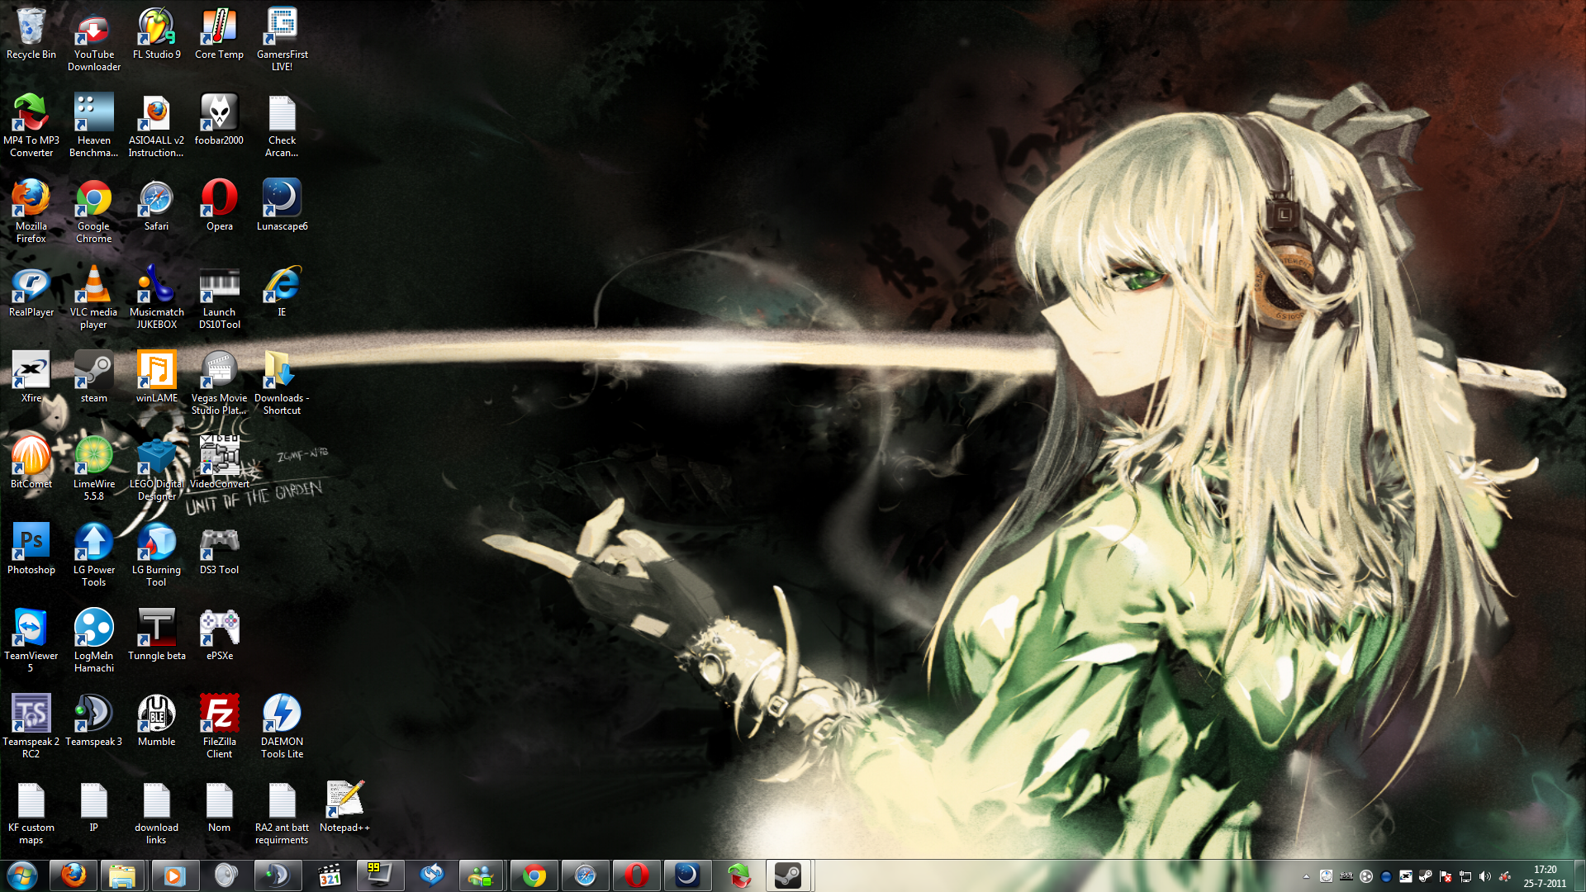Select the Launch DS10Tool icon
Screen dimensions: 1586x892
click(x=220, y=298)
